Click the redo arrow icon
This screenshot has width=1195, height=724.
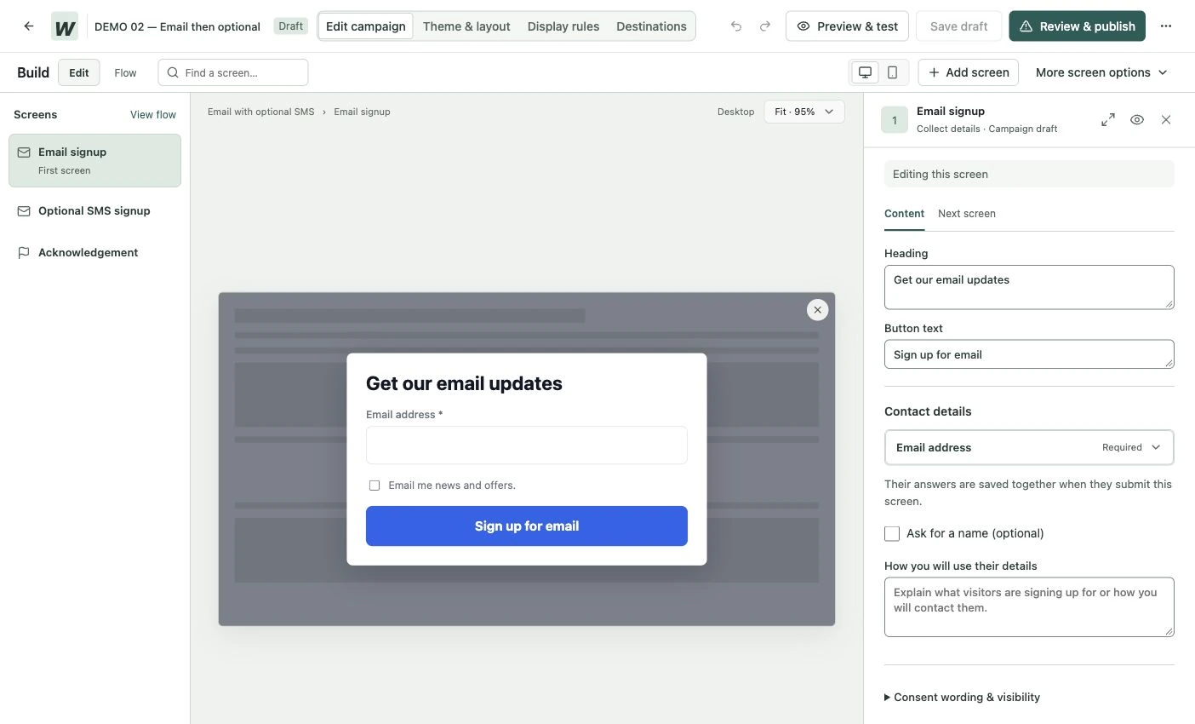[765, 26]
